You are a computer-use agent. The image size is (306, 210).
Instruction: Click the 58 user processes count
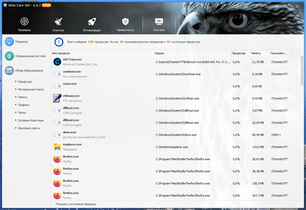click(121, 42)
